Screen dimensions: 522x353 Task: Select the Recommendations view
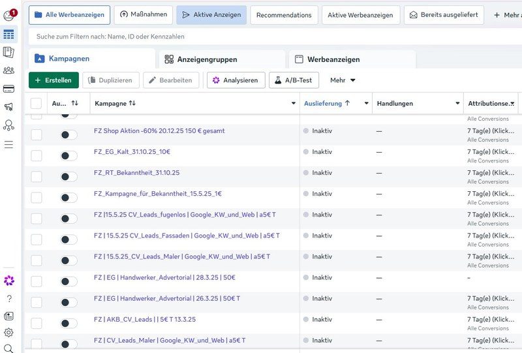coord(284,15)
